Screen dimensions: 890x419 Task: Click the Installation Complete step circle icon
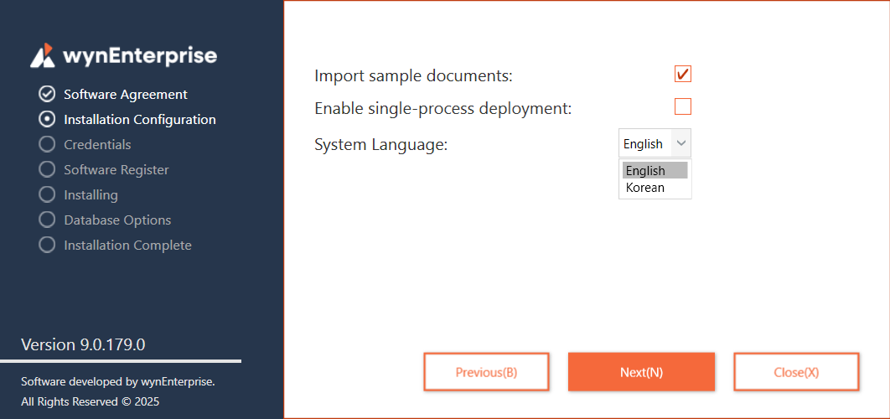coord(47,245)
